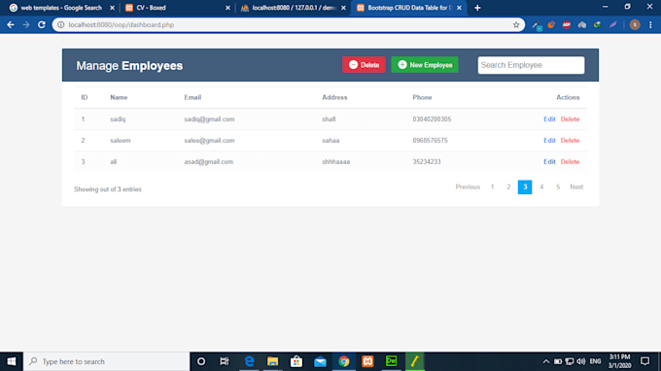661x371 pixels.
Task: Click Windows taskbar search box
Action: 107,361
